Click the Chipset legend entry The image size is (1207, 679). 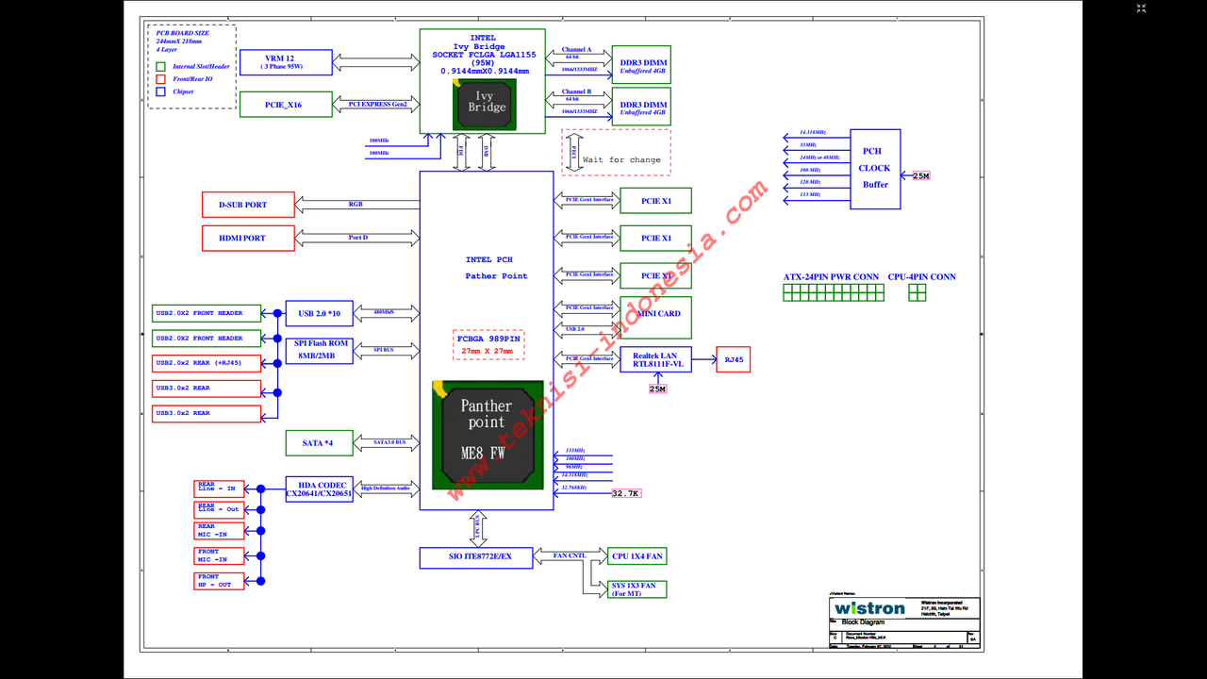(x=175, y=91)
